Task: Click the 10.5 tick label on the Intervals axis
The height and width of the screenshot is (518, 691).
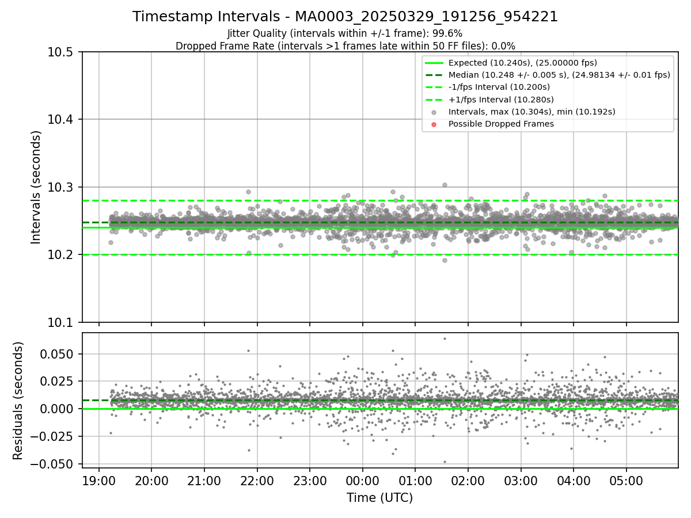Action: [62, 52]
